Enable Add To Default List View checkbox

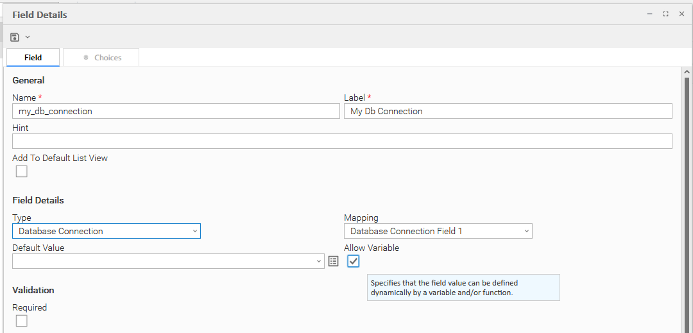pos(22,171)
